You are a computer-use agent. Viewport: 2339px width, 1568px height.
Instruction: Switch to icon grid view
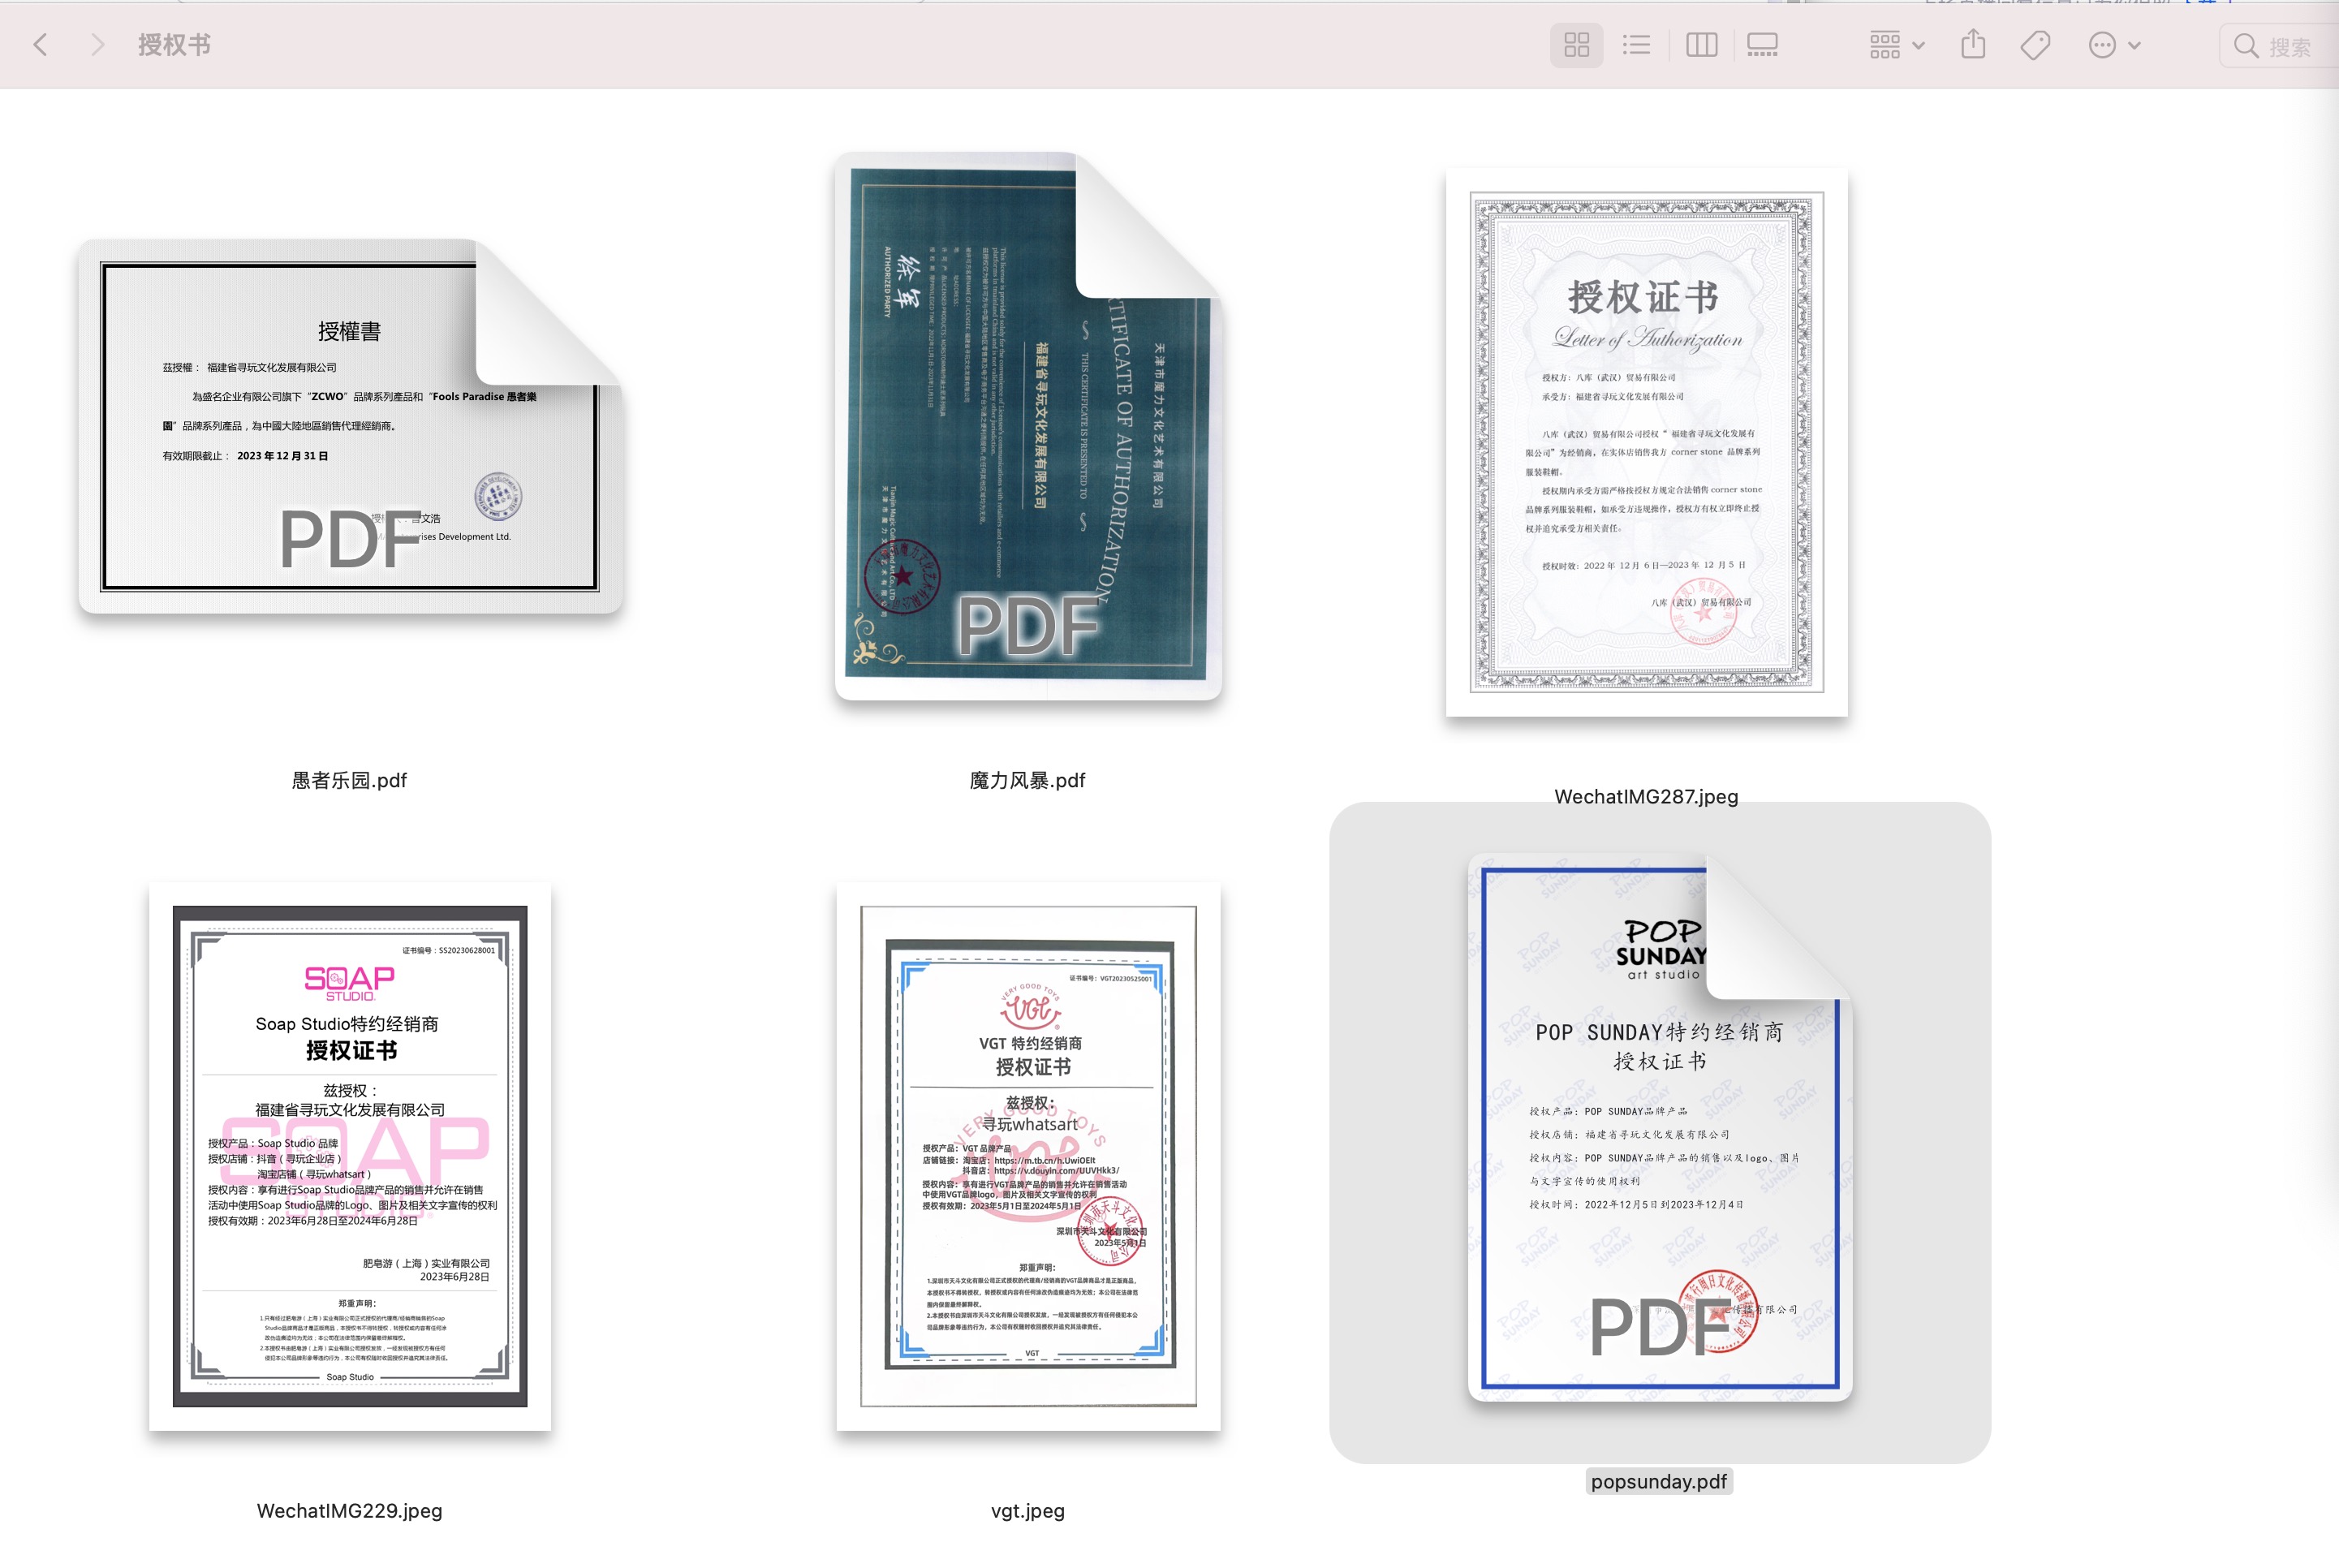click(x=1576, y=45)
